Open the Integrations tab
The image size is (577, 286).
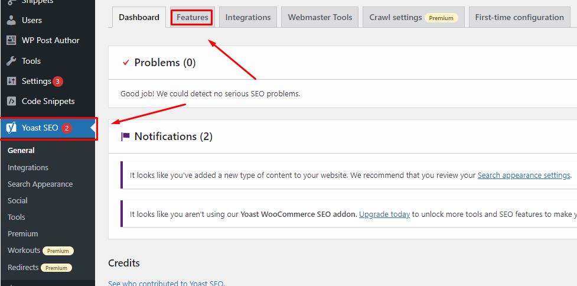248,17
